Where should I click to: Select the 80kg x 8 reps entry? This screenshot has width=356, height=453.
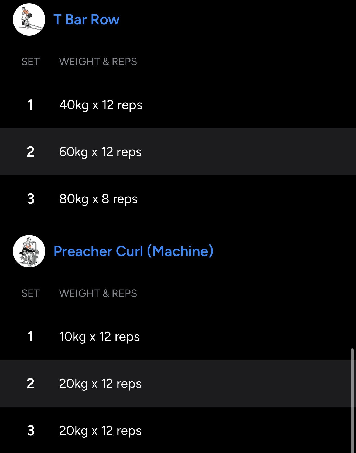coord(98,199)
